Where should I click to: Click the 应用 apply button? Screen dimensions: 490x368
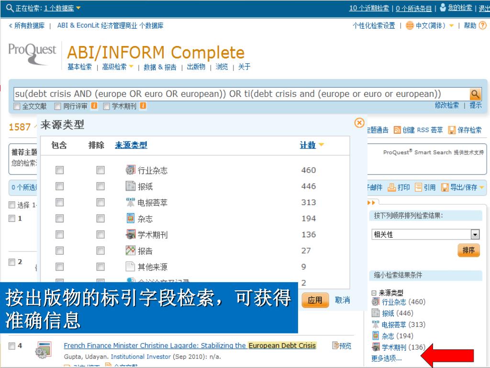(315, 300)
